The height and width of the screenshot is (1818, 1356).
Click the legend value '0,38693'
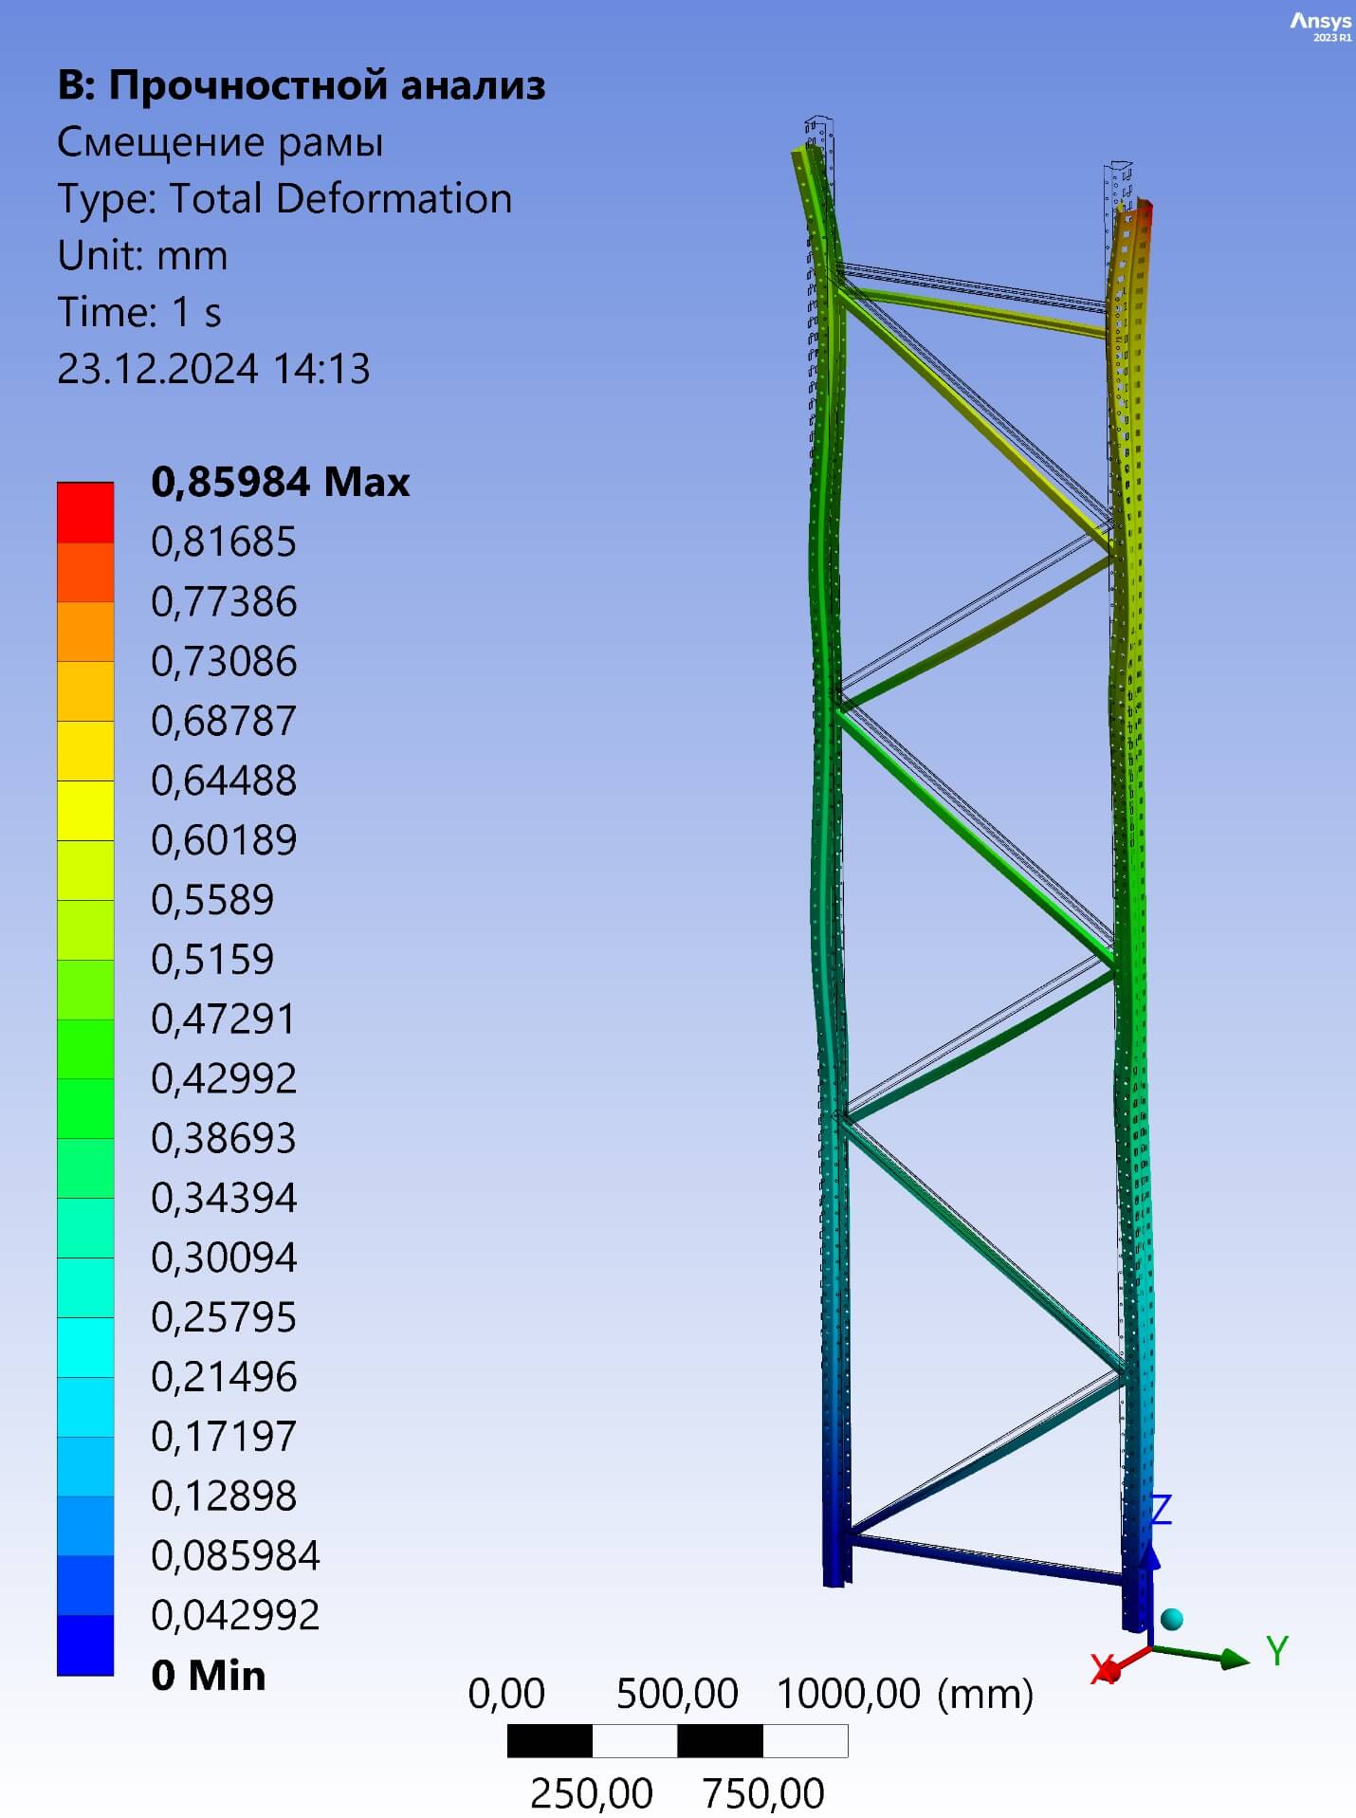click(x=224, y=1139)
